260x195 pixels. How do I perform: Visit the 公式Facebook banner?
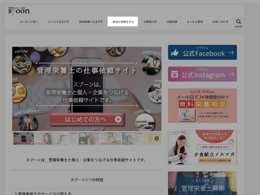[202, 52]
